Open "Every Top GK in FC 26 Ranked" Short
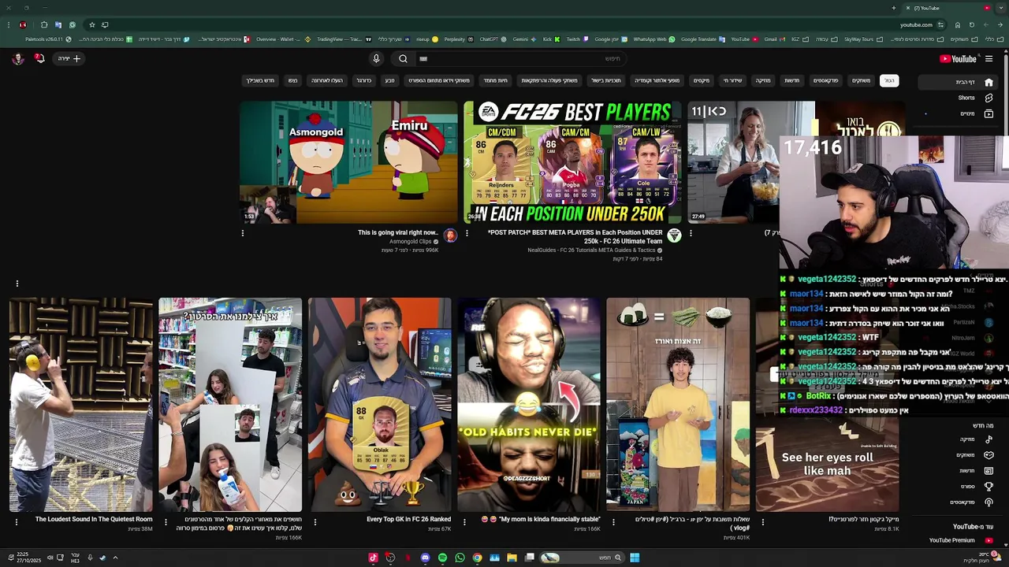1009x567 pixels. click(x=380, y=405)
